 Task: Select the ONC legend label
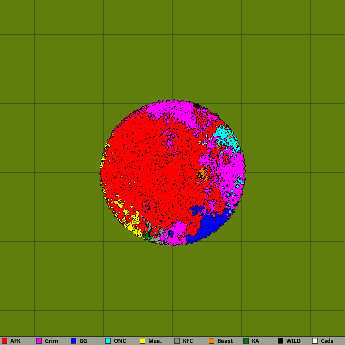pyautogui.click(x=120, y=341)
